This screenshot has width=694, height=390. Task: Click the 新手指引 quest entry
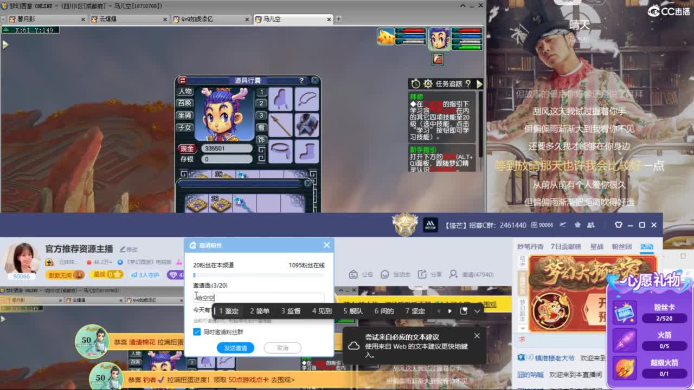coord(442,159)
